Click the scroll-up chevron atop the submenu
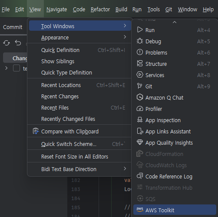The image size is (218, 217). pos(175,22)
